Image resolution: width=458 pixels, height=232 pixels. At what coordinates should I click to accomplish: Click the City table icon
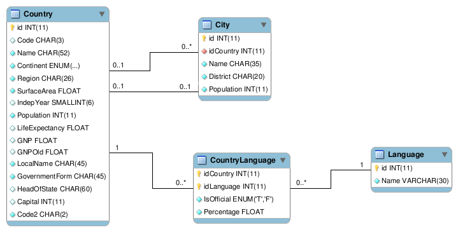pyautogui.click(x=207, y=25)
